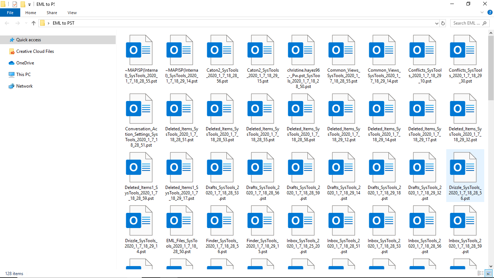Open the File ribbon tab
This screenshot has width=494, height=278.
10,13
